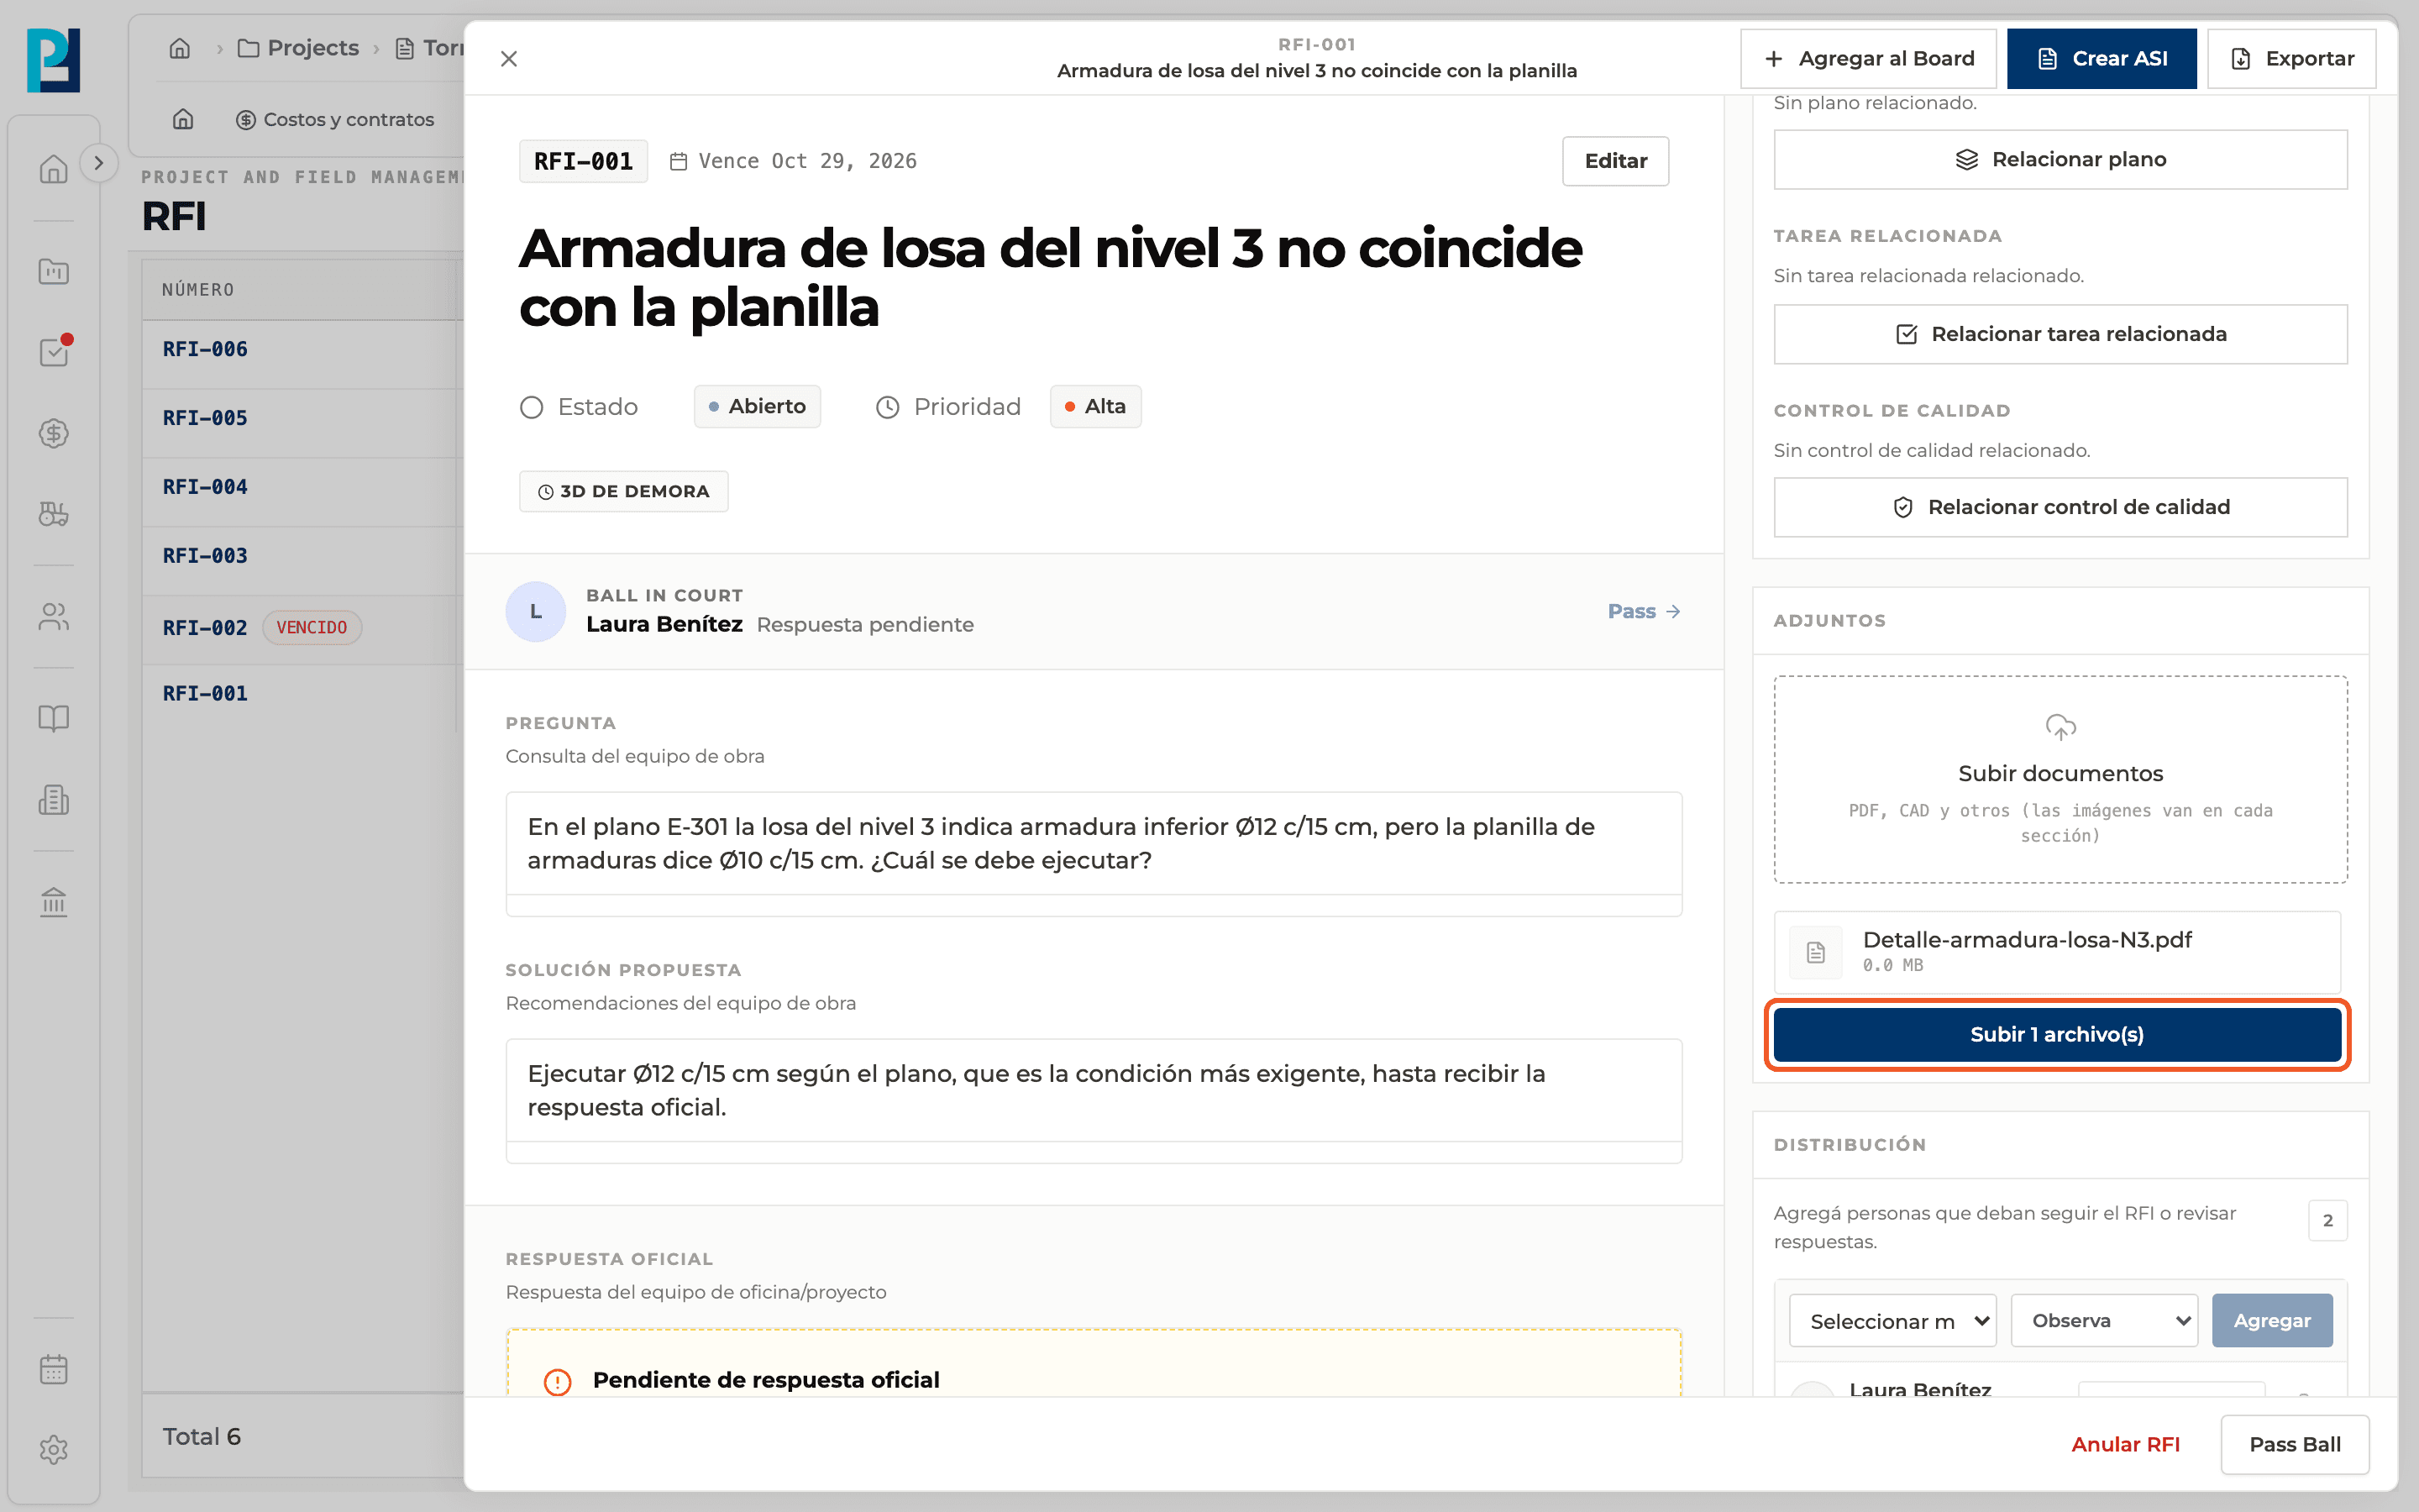
Task: Click the Editar button
Action: click(1615, 161)
